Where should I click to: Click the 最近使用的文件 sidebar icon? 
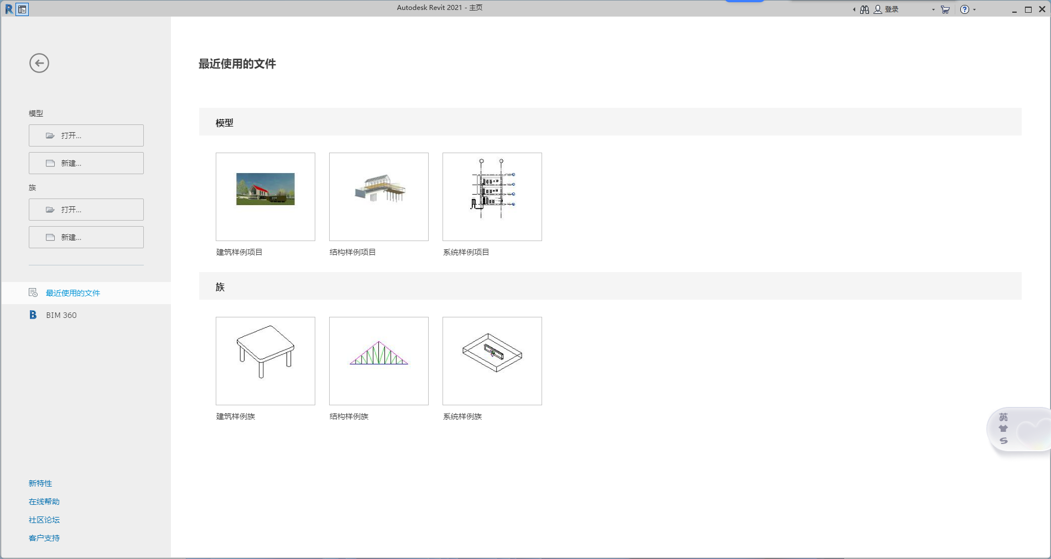(32, 292)
